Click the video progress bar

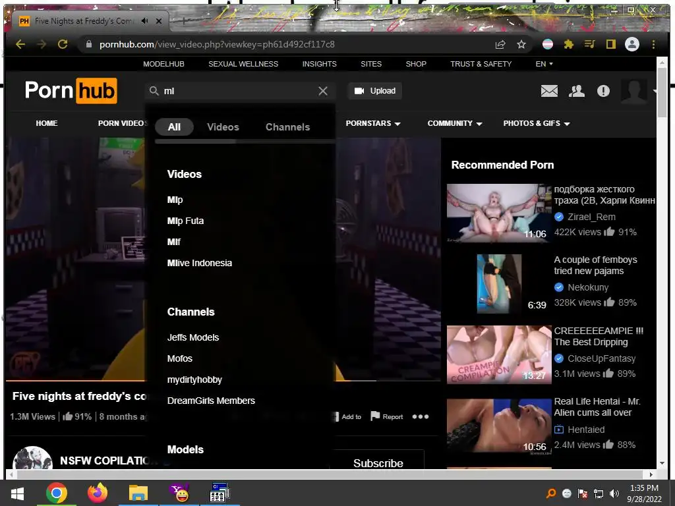coord(223,380)
